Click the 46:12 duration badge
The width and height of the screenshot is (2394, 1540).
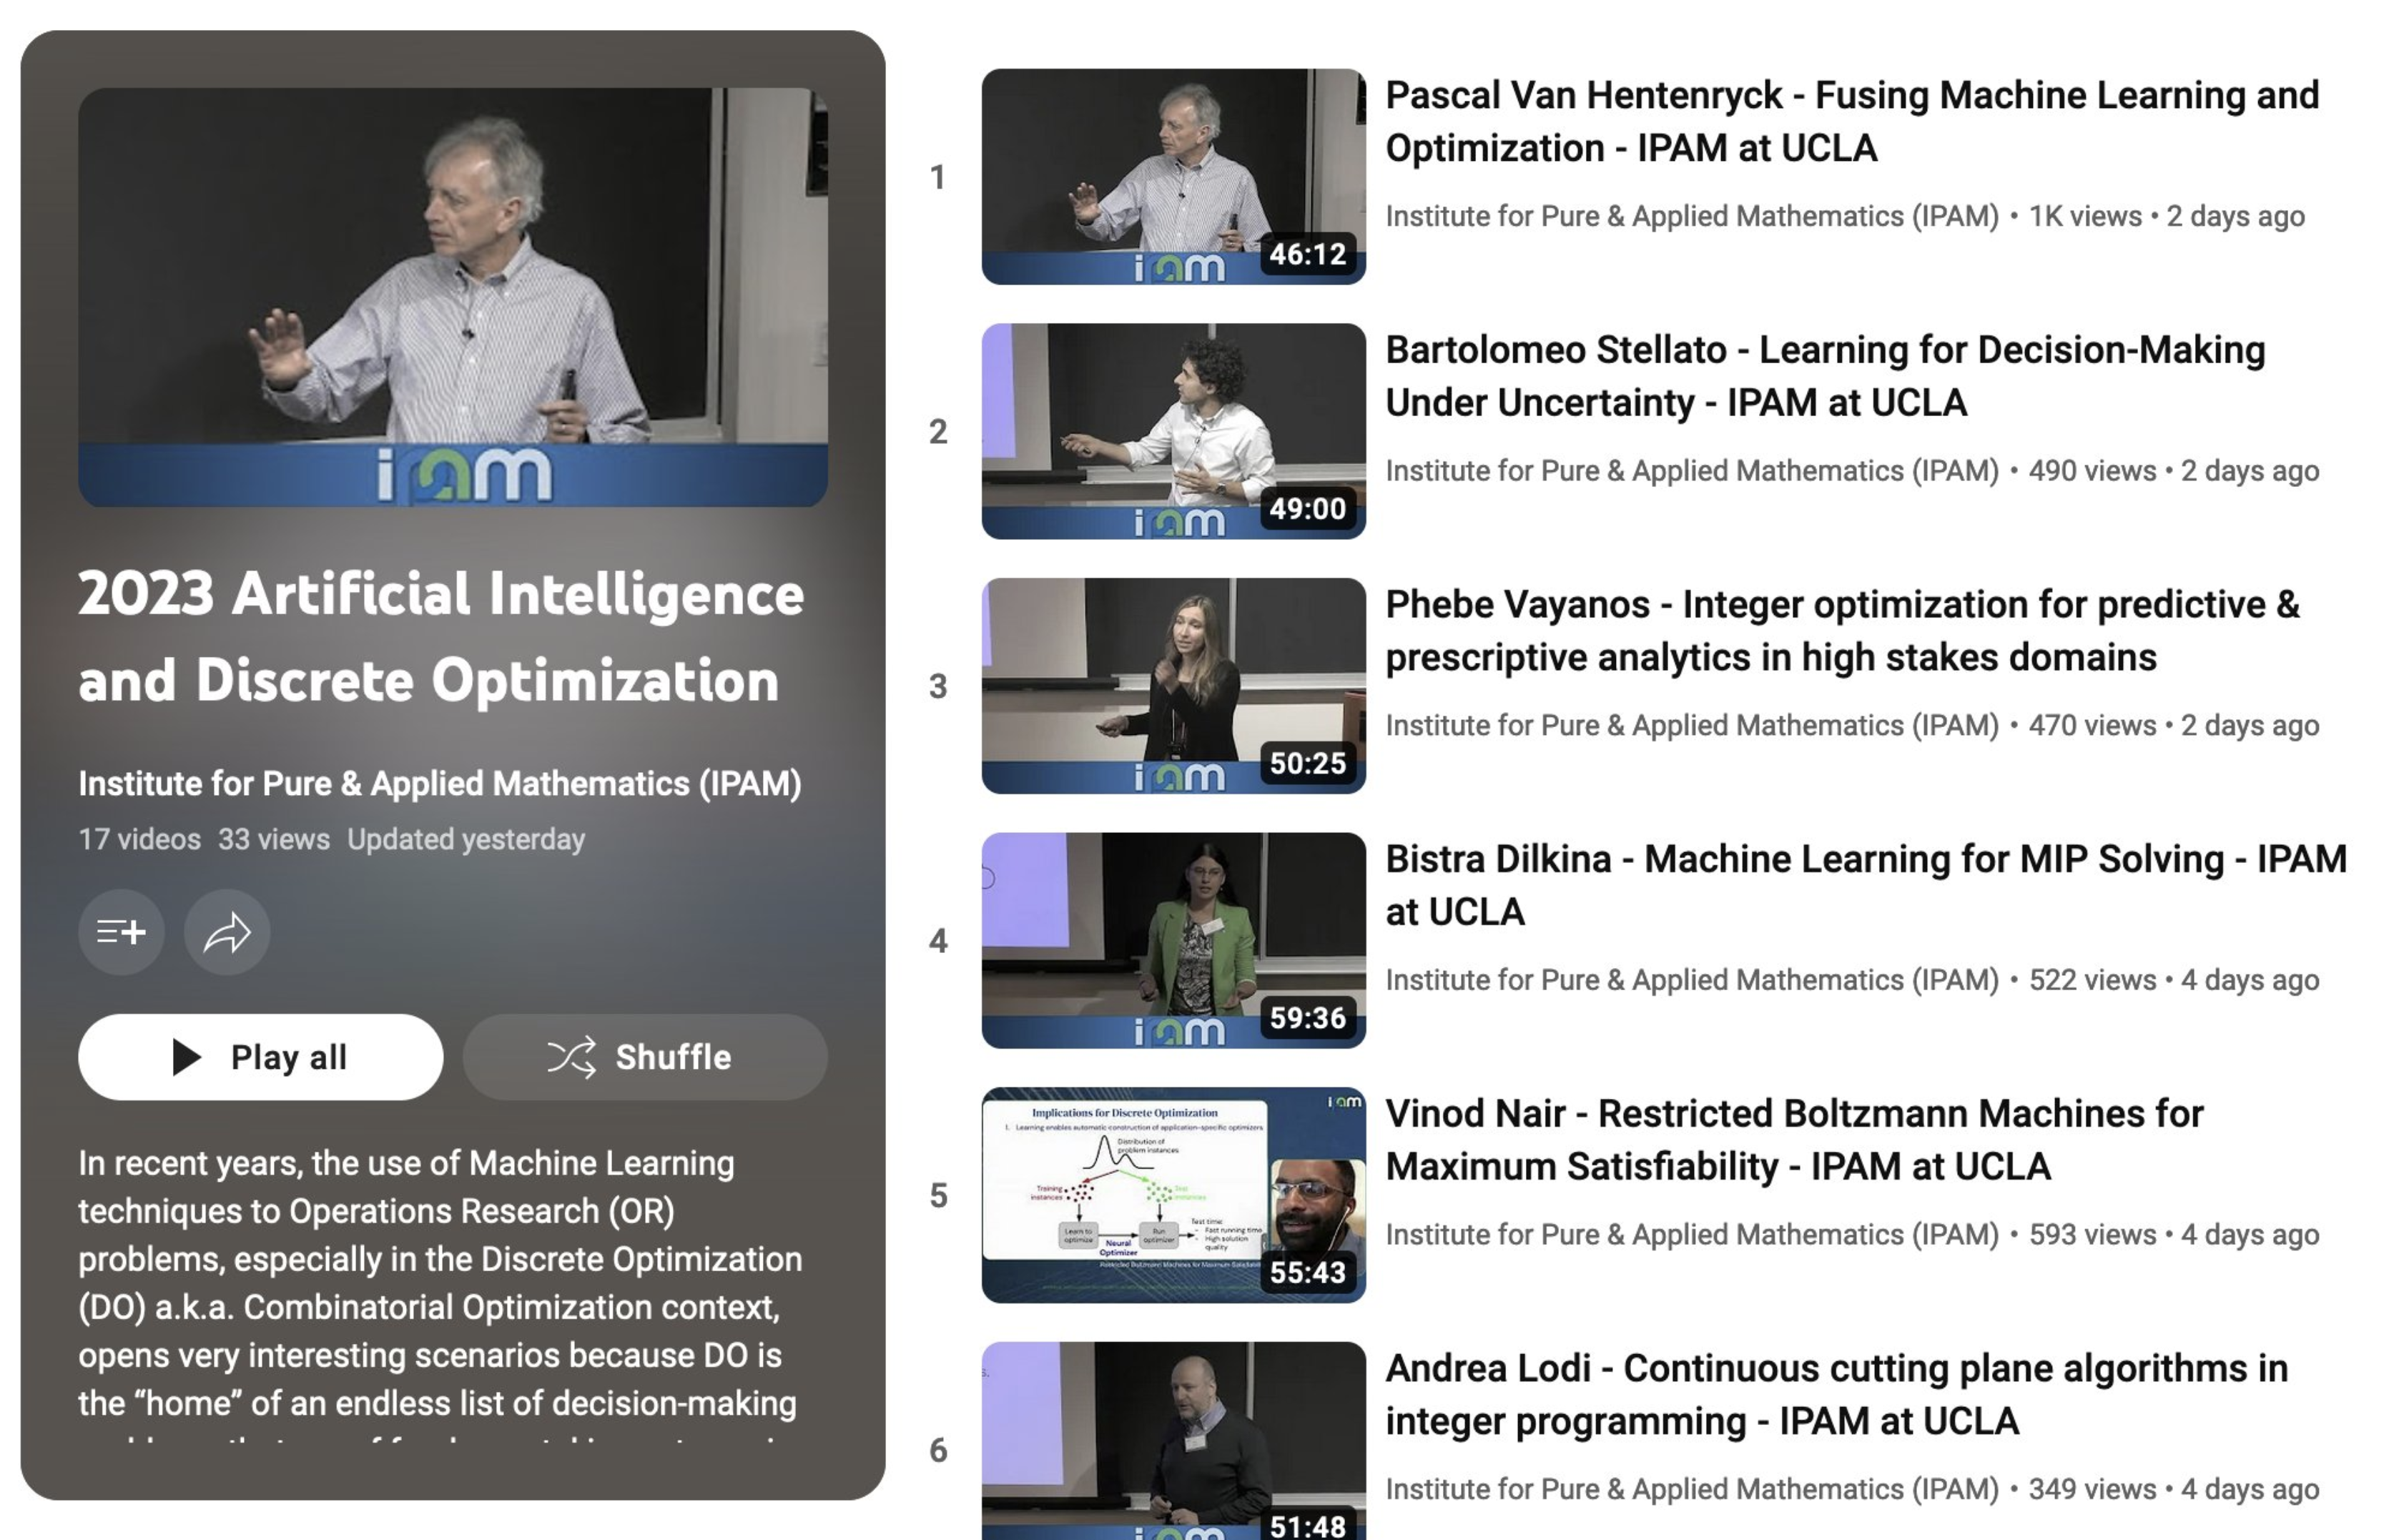click(x=1308, y=254)
